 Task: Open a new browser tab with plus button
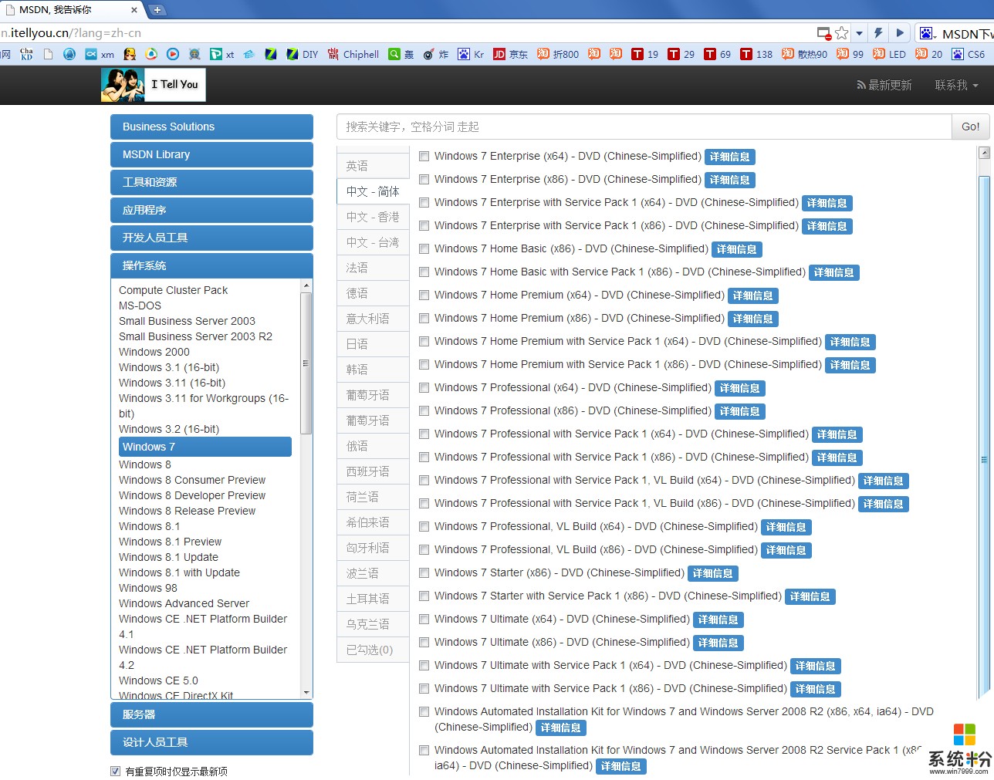[157, 10]
